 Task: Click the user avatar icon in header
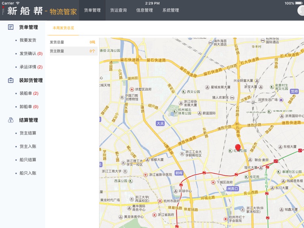click(301, 11)
